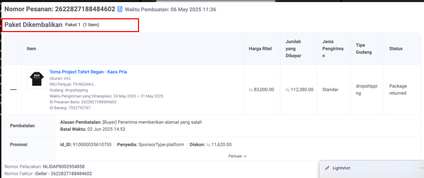Click the Jumlah yang Dibayar column header
This screenshot has width=424, height=178.
pos(293,49)
